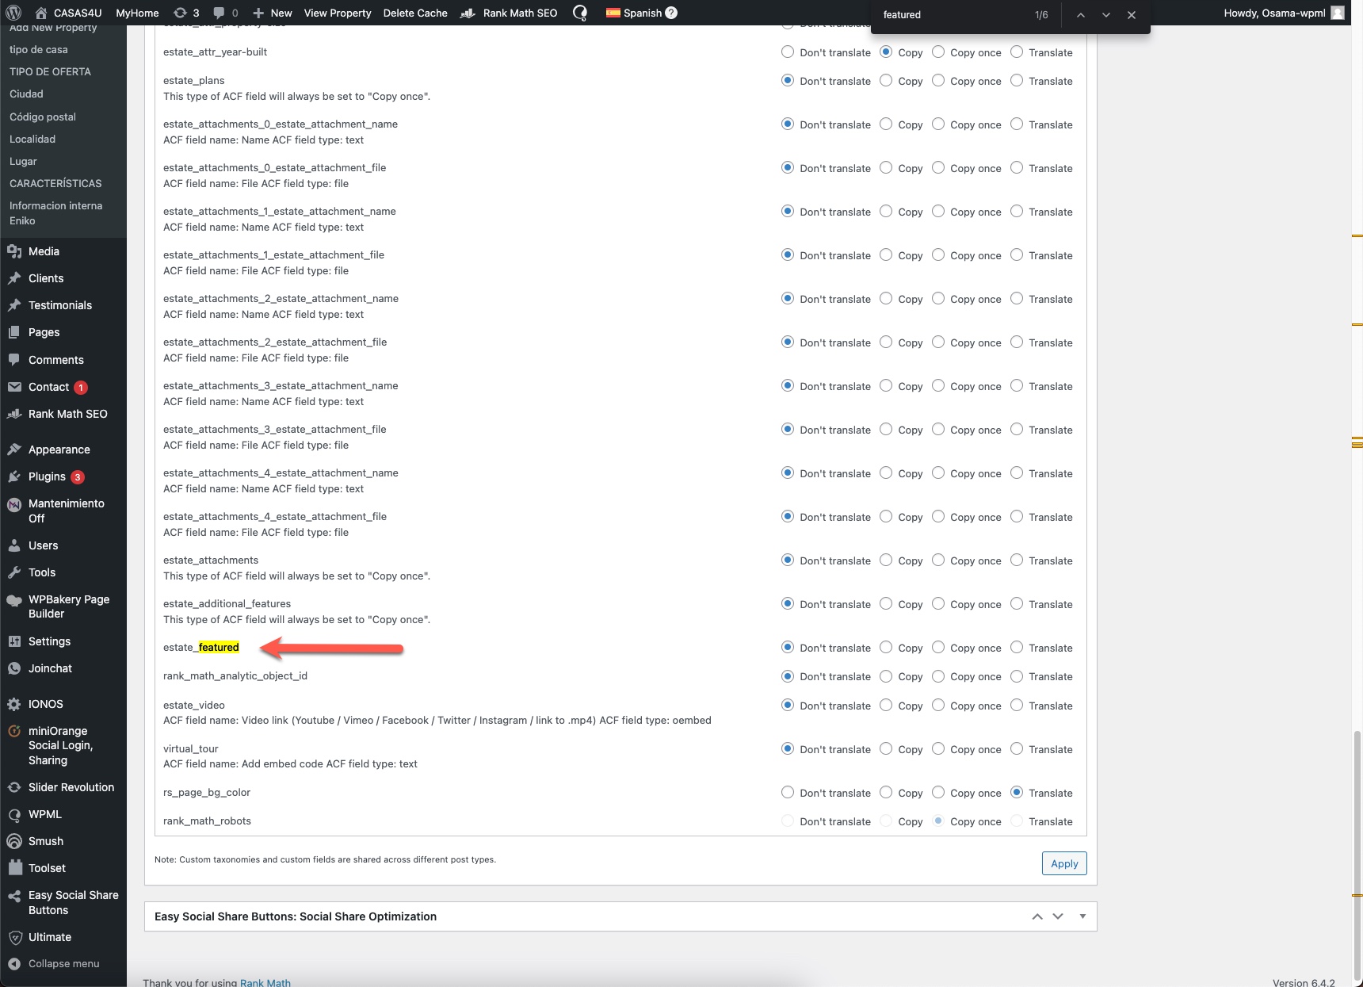Screen dimensions: 1363x987
Task: Go to next find result arrow
Action: coord(1105,15)
